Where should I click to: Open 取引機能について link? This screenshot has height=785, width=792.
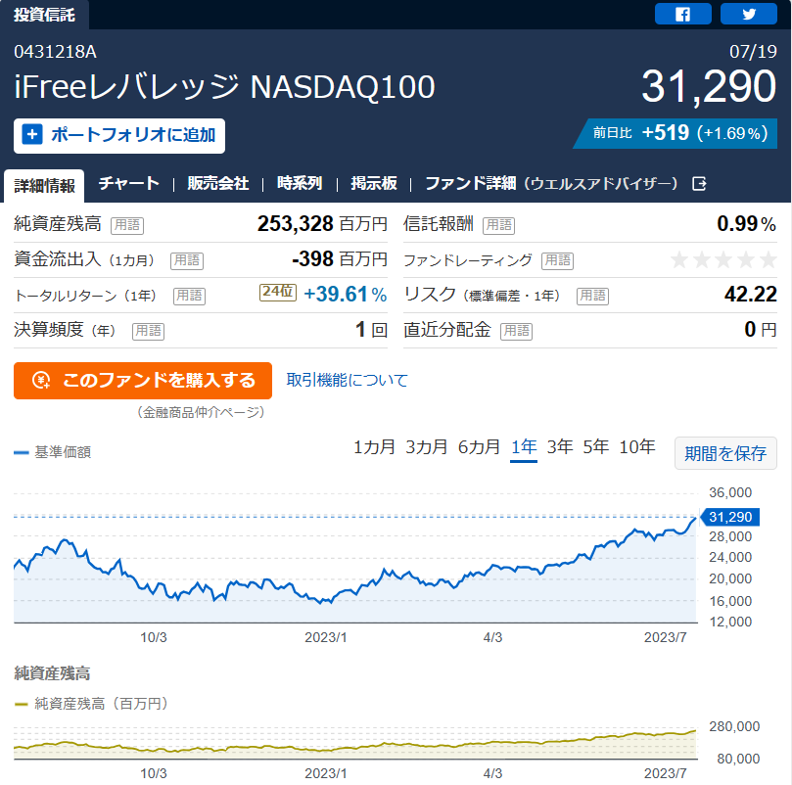pos(347,380)
